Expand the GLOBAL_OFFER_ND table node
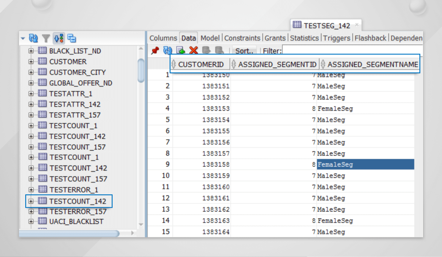The height and width of the screenshot is (257, 442). click(31, 83)
